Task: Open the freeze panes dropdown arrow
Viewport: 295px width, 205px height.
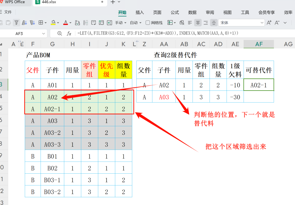Action: tap(175, 23)
